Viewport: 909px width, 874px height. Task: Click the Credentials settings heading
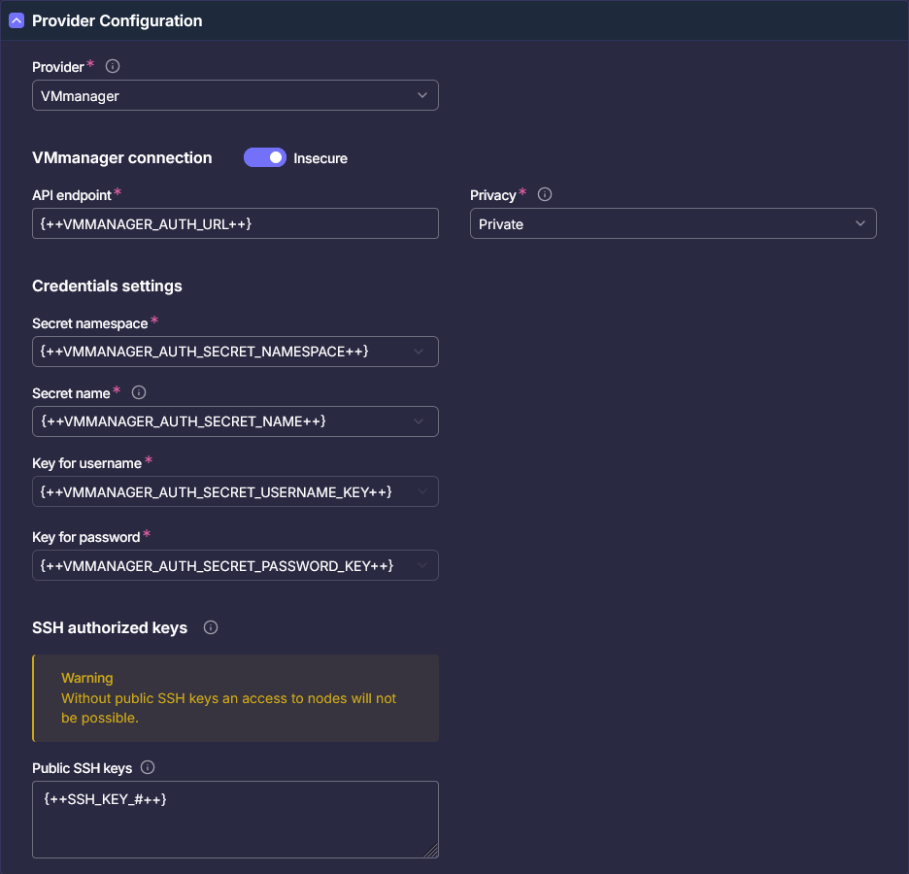(107, 286)
